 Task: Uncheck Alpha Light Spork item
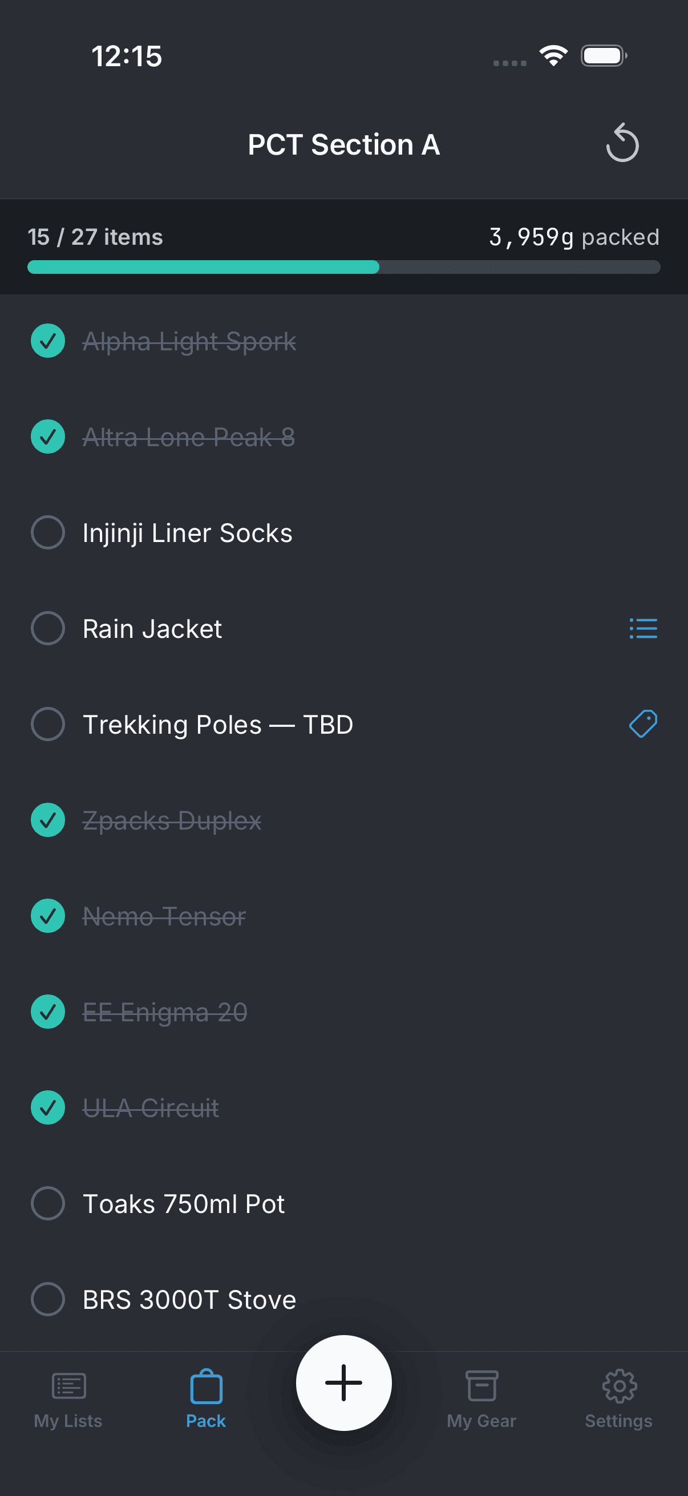pyautogui.click(x=47, y=341)
